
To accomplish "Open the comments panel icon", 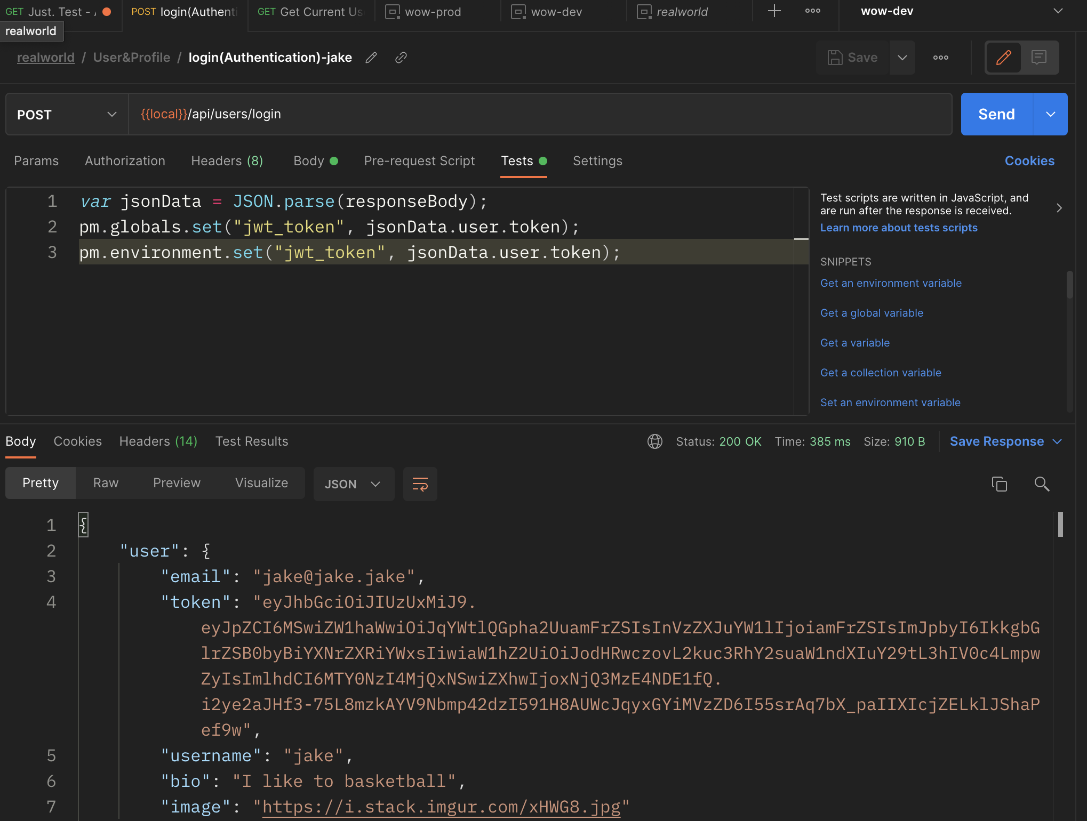I will pyautogui.click(x=1038, y=58).
